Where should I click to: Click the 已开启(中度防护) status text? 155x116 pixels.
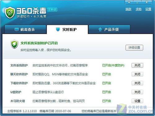coord(113,65)
